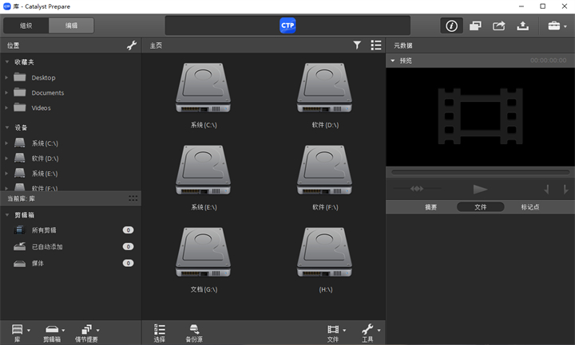
Task: Select the Documents folder
Action: (x=48, y=93)
